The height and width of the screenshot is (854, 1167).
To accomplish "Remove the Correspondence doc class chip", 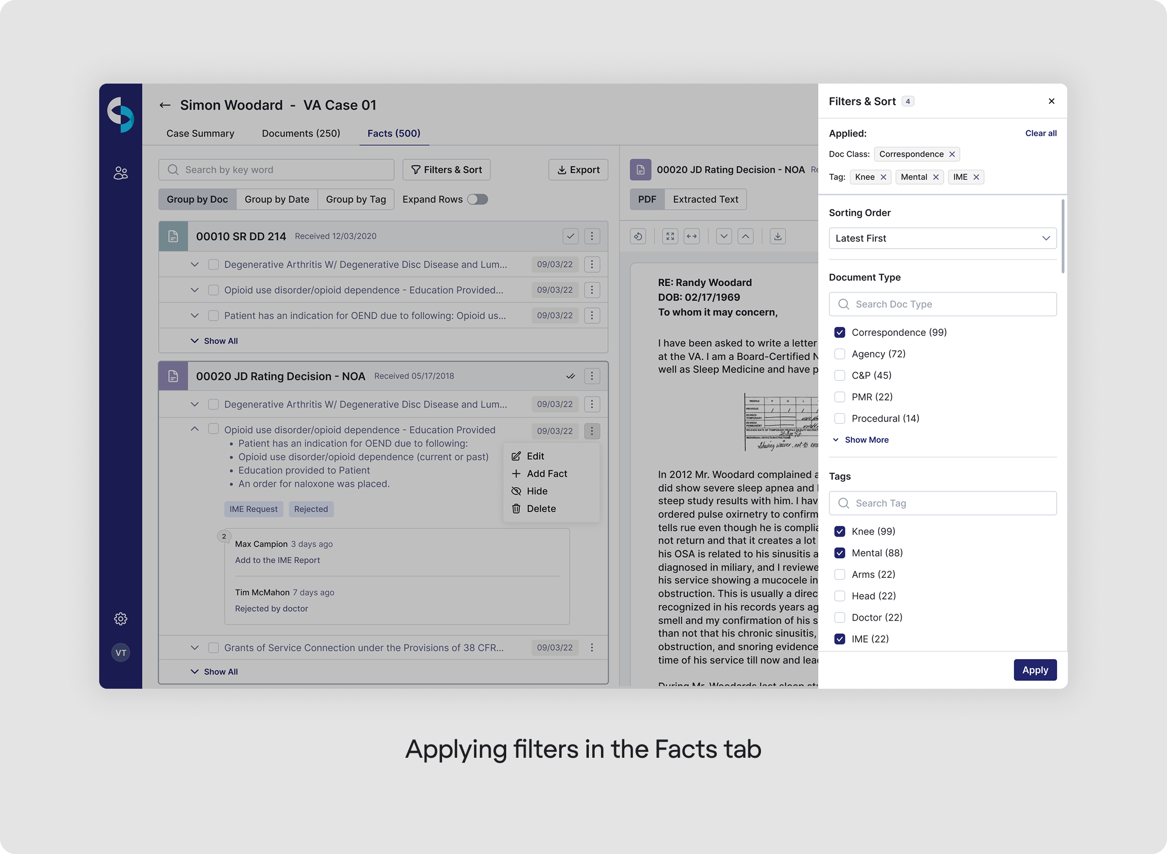I will pyautogui.click(x=952, y=154).
